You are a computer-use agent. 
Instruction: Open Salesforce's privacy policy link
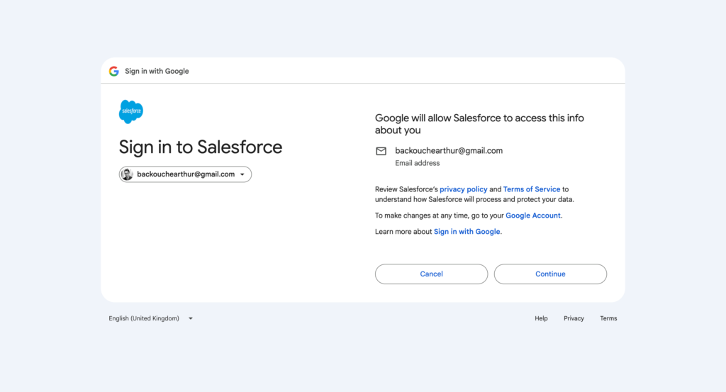click(x=463, y=189)
